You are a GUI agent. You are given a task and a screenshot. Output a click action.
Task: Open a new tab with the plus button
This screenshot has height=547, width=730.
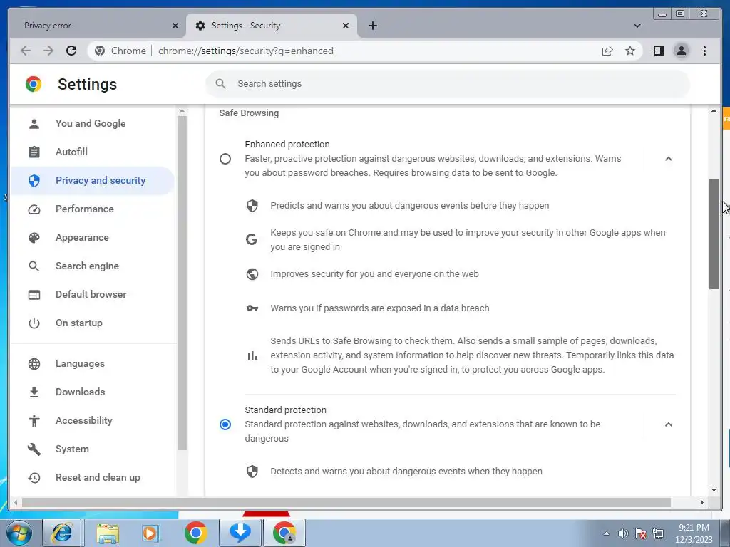[372, 26]
